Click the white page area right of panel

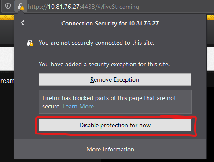coord(210,59)
